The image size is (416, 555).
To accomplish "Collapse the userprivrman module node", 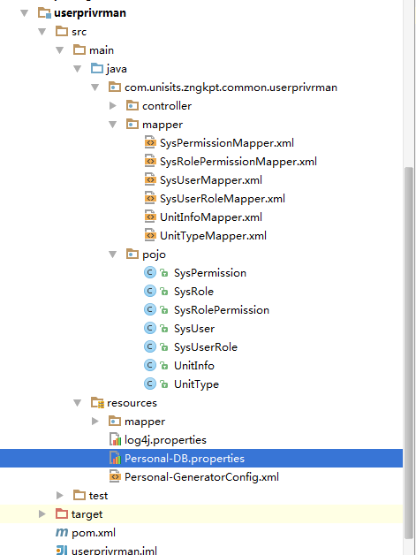I will pyautogui.click(x=25, y=13).
